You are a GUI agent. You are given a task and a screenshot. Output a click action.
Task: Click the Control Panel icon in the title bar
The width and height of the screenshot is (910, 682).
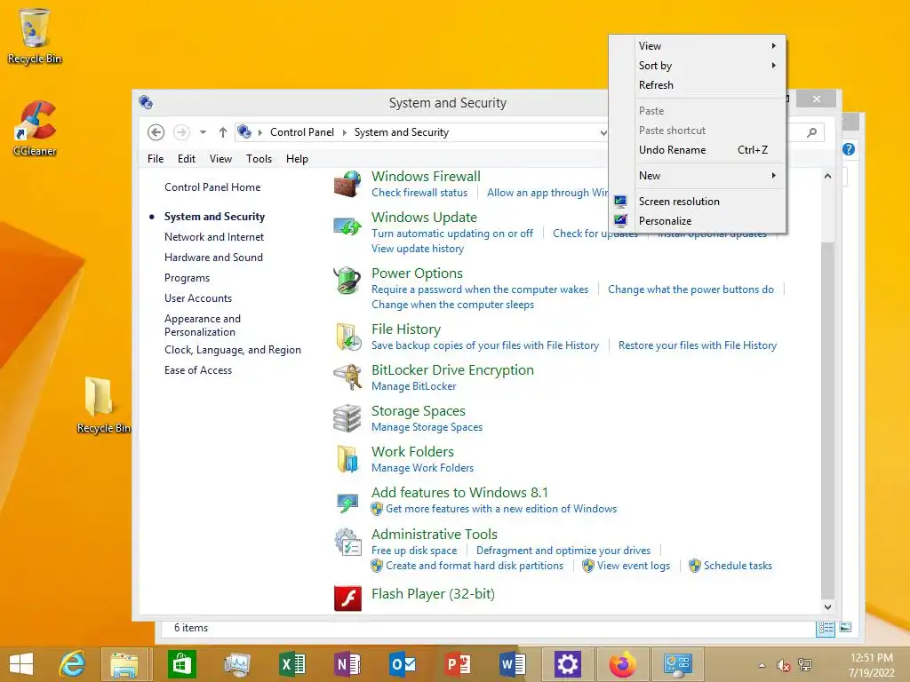[145, 103]
